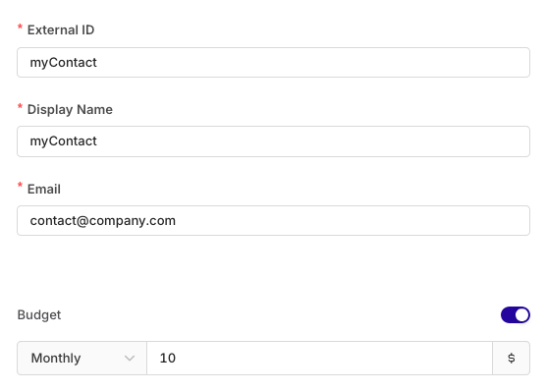Click the contact@company.com email text
This screenshot has height=392, width=546.
point(103,221)
